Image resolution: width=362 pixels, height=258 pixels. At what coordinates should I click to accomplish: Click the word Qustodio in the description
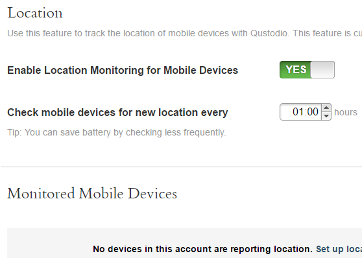(x=269, y=34)
